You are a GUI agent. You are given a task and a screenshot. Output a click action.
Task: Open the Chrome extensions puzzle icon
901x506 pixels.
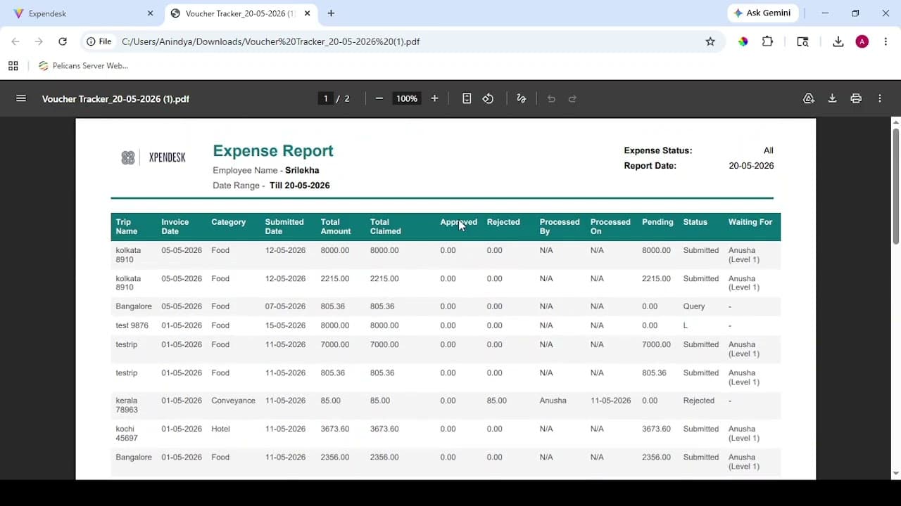pos(767,41)
